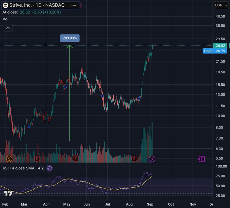
Task: Click the RSI refresh circular icon
Action: 49,168
